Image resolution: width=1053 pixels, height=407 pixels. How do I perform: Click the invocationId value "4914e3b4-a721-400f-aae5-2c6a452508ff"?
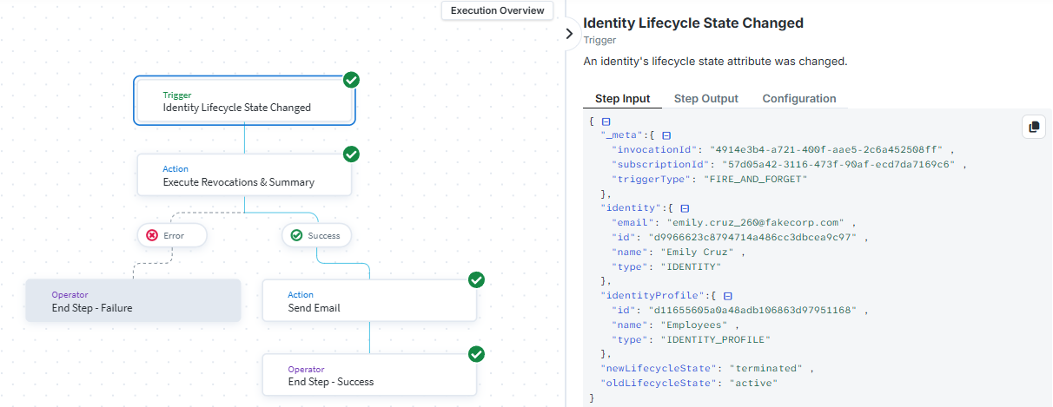(827, 150)
